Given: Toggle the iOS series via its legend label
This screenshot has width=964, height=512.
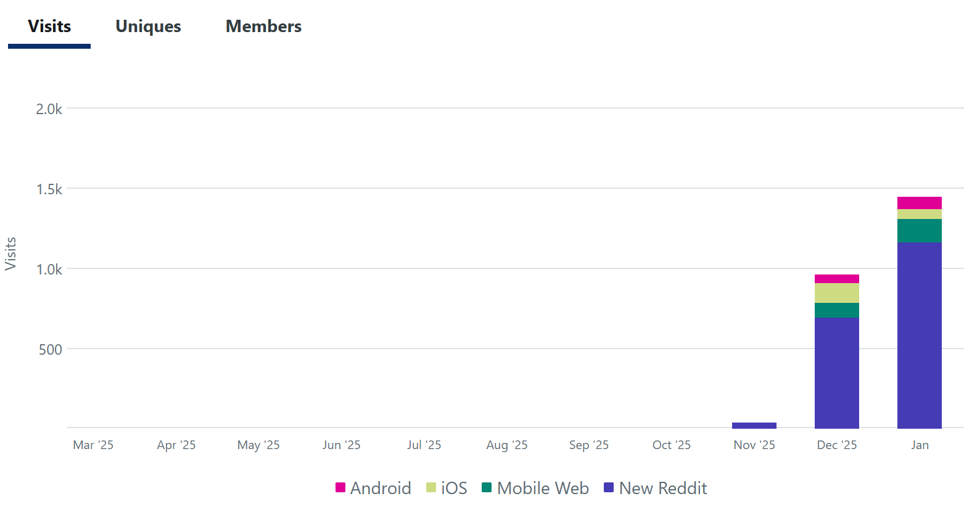Looking at the screenshot, I should coord(455,488).
